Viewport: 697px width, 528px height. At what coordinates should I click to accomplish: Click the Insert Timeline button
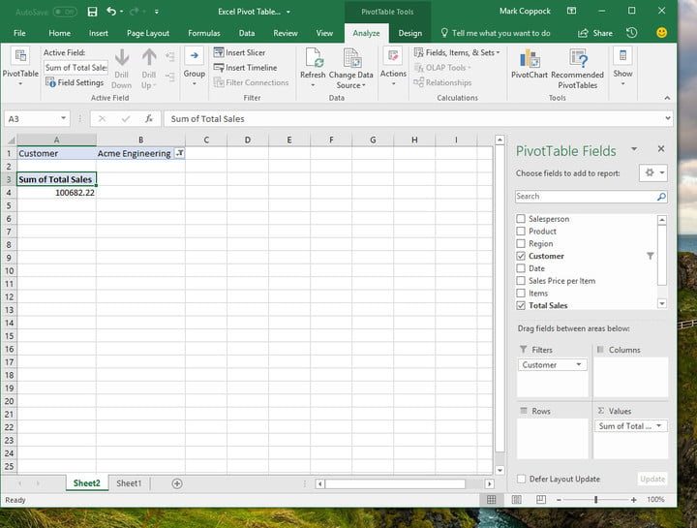pos(244,68)
